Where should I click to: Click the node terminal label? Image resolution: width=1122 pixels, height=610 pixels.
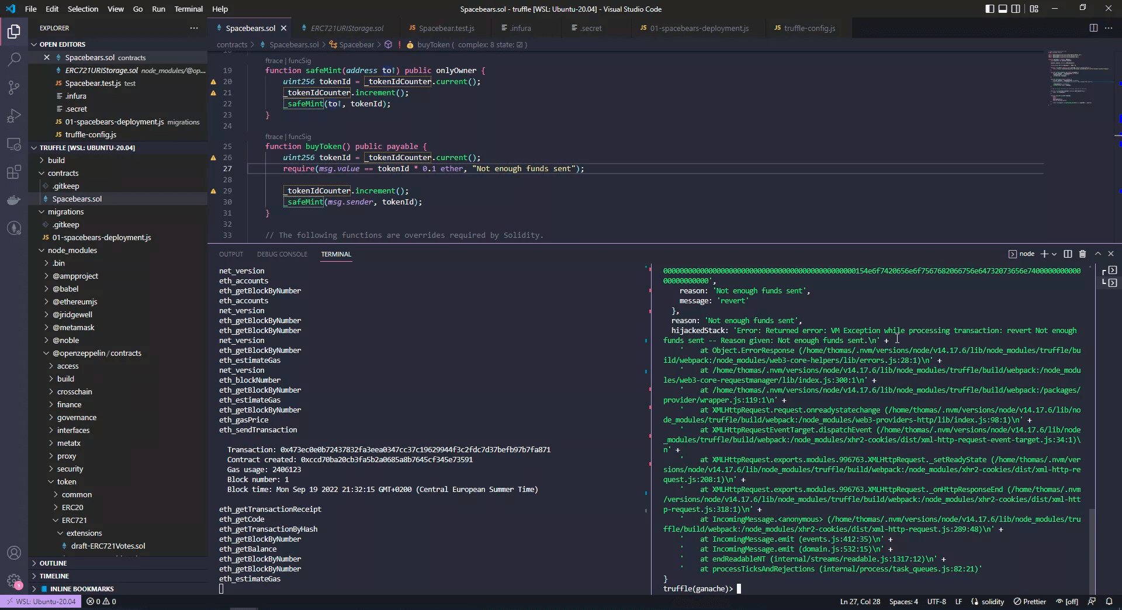[1021, 254]
